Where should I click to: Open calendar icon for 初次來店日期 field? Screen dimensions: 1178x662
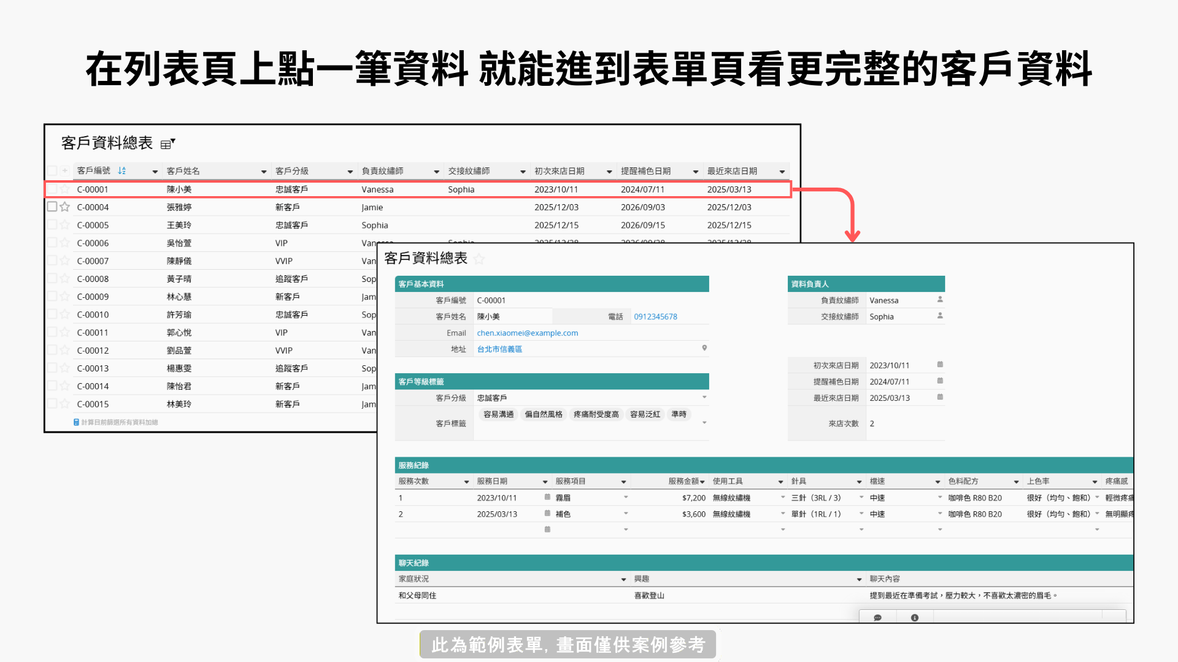click(x=940, y=365)
